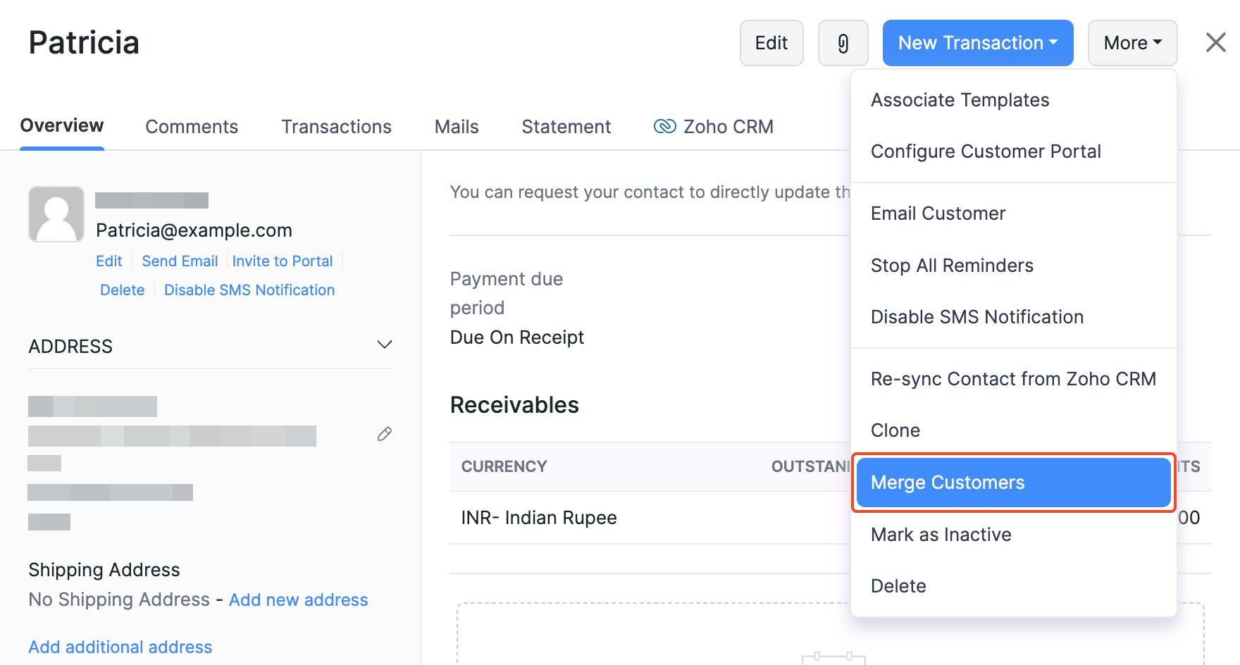The image size is (1240, 665).
Task: Choose Clone from the More menu
Action: pyautogui.click(x=895, y=430)
